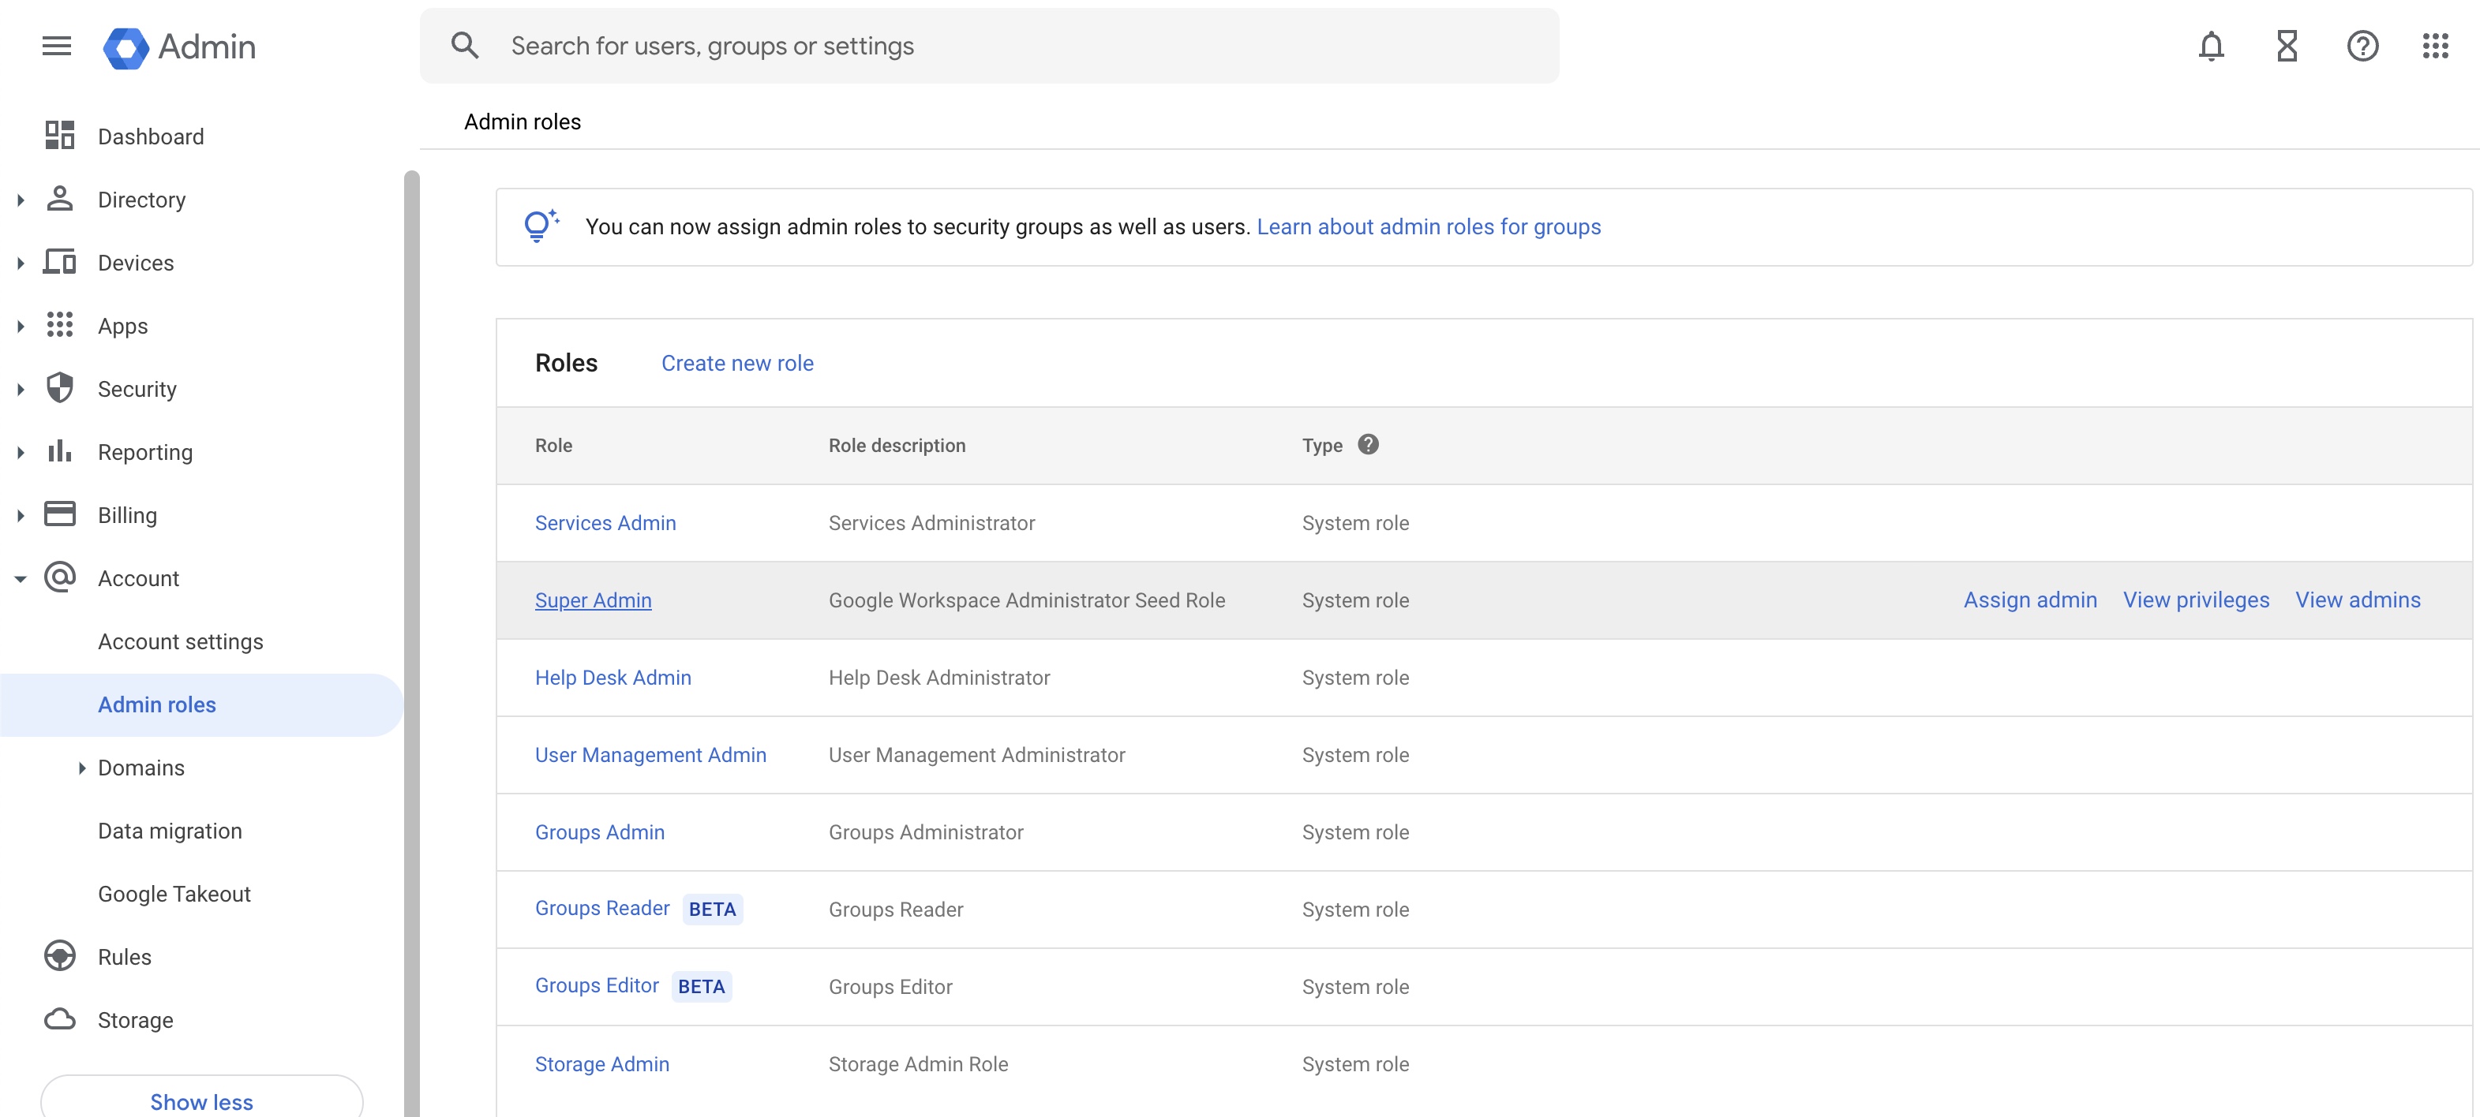The image size is (2480, 1117).
Task: Click the Admin roles page heading
Action: 523,122
